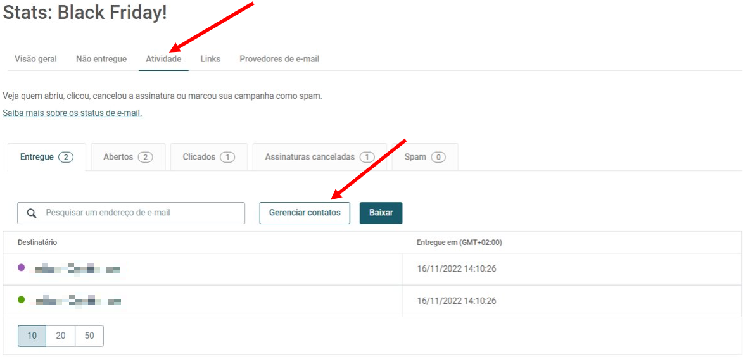Select the Entregue status tab
Image resolution: width=748 pixels, height=359 pixels.
(47, 157)
